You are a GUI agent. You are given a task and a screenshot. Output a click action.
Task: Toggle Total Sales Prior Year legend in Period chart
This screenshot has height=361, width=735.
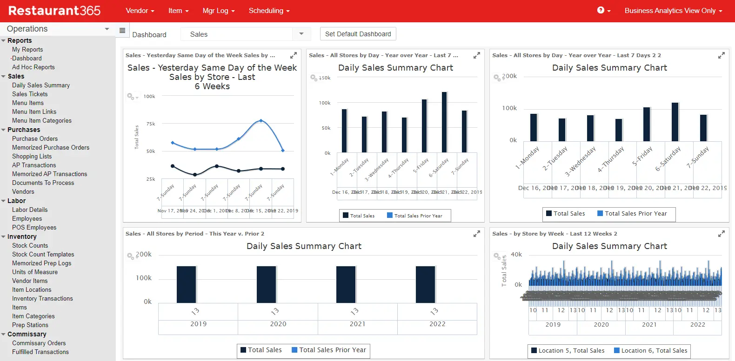click(x=329, y=350)
